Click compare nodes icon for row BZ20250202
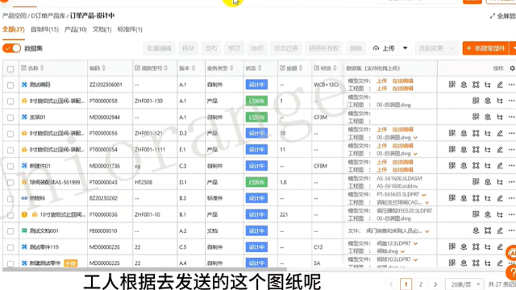Viewport: 516px width, 290px height. tap(476, 198)
